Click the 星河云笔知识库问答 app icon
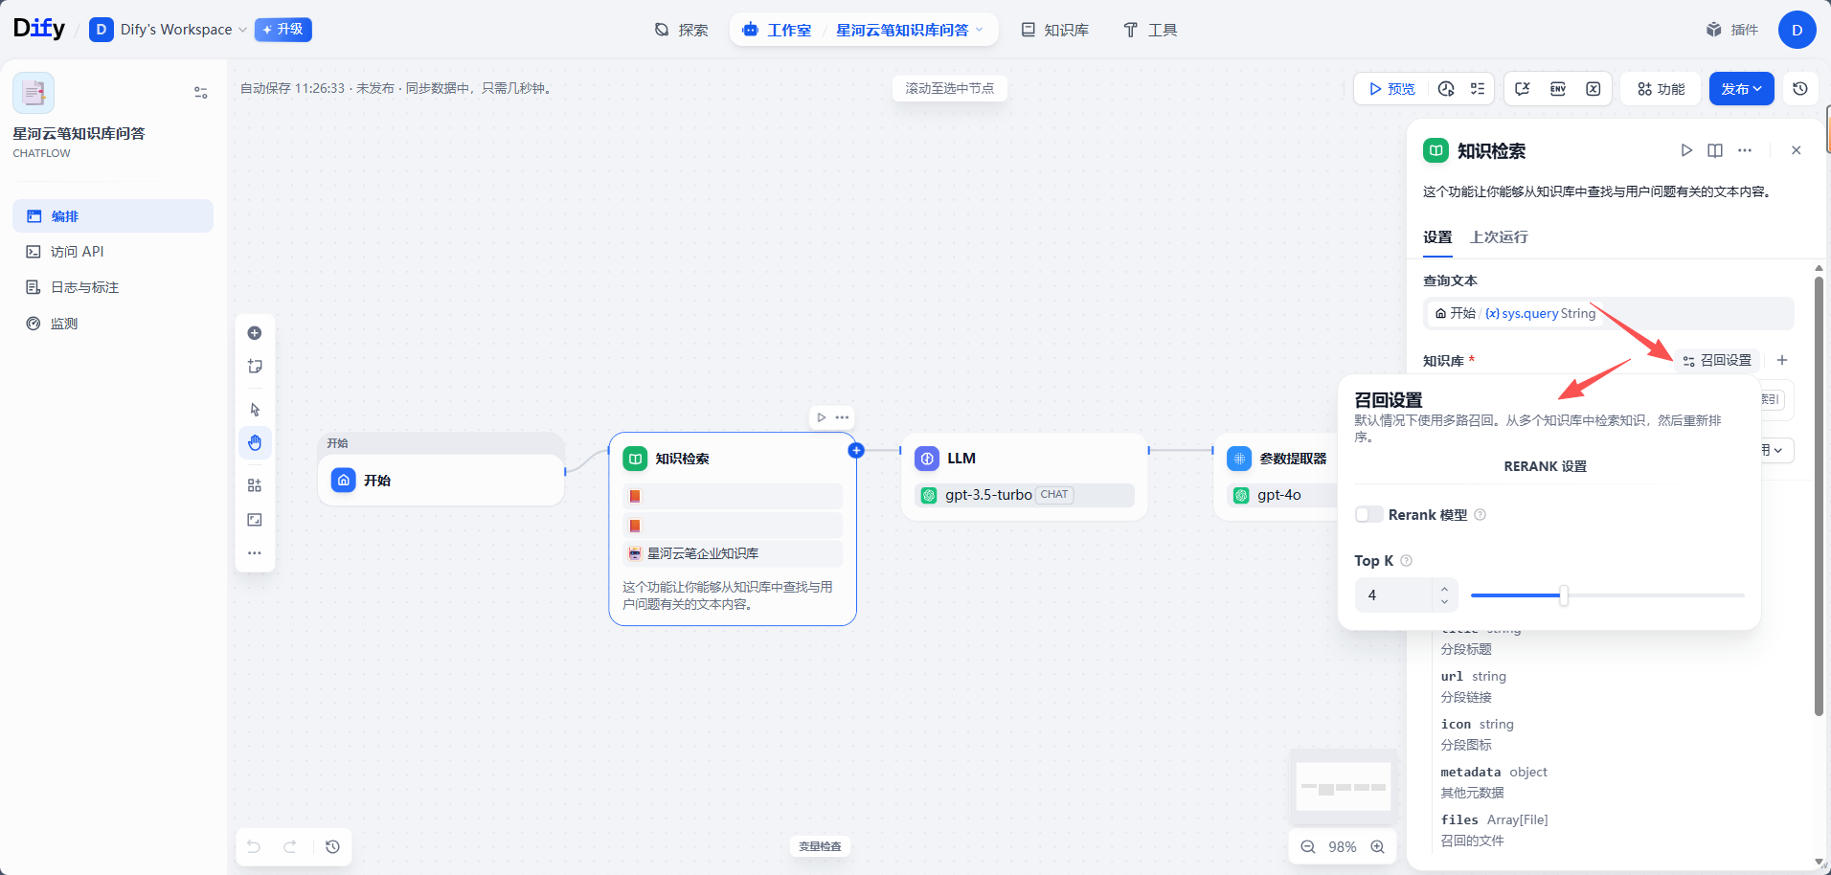This screenshot has width=1831, height=875. click(x=34, y=93)
